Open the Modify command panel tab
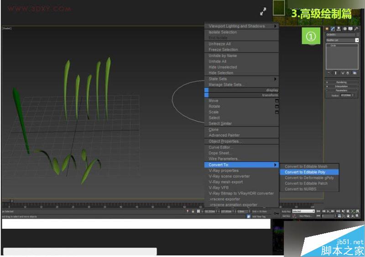This screenshot has width=365, height=257. [x=333, y=29]
